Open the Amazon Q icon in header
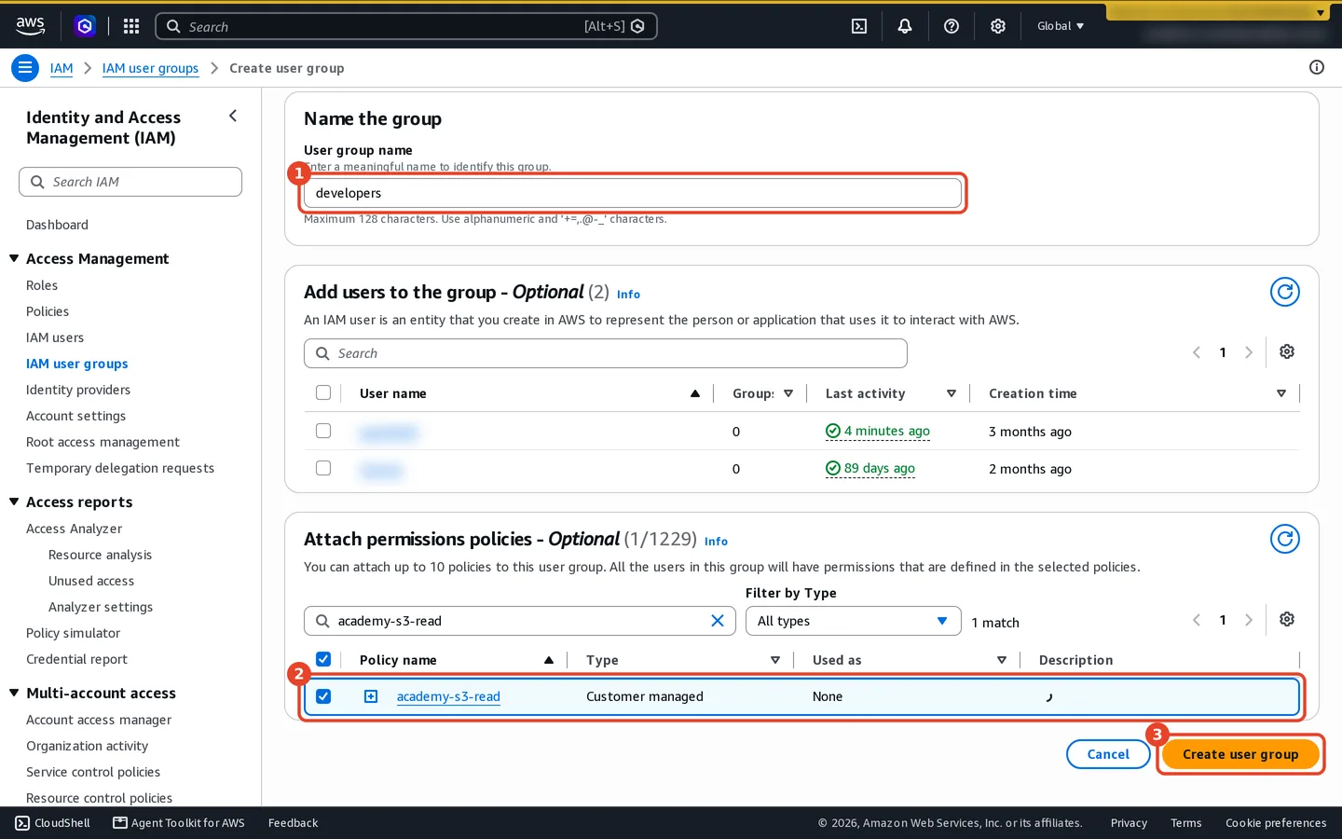This screenshot has height=839, width=1342. (x=85, y=26)
